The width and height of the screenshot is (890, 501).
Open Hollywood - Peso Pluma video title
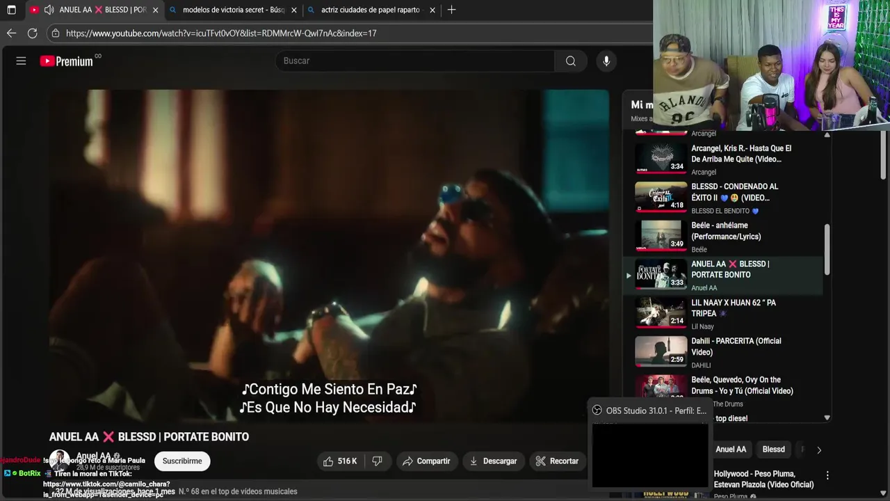tap(763, 479)
